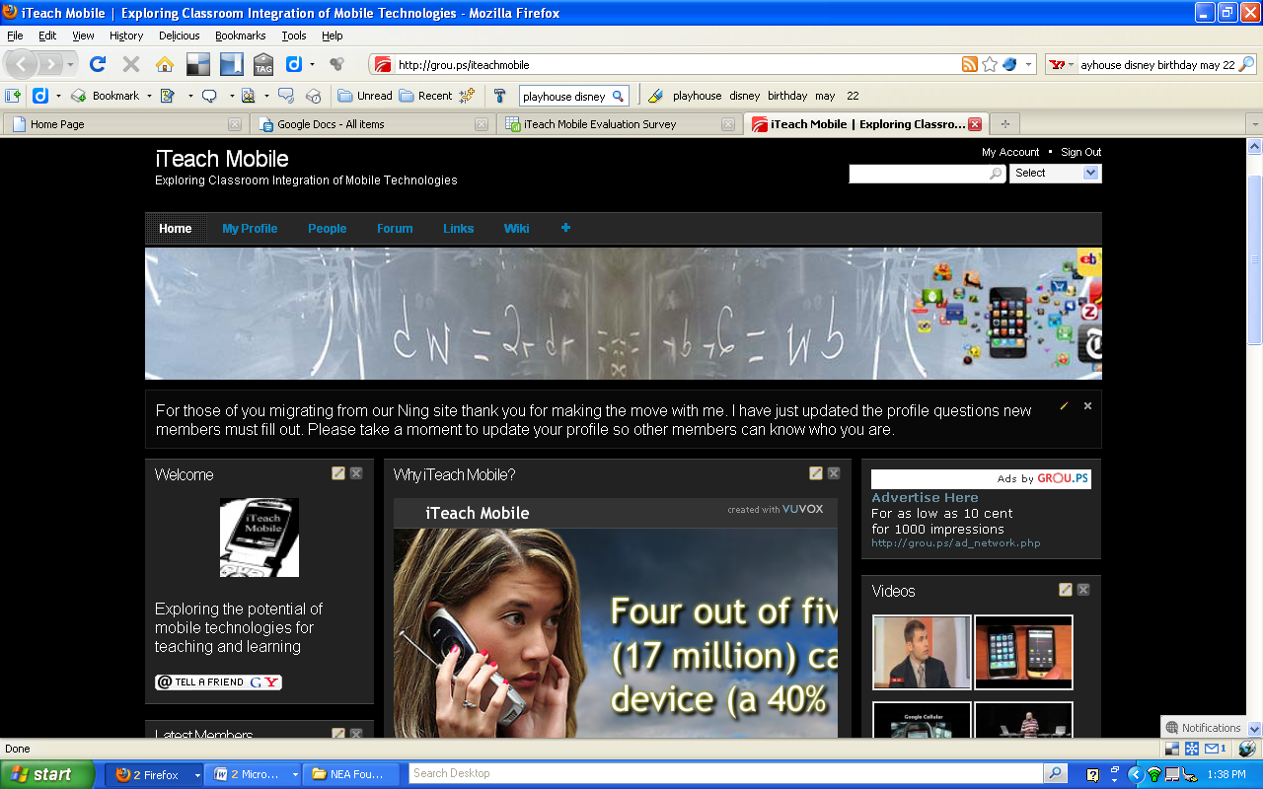Click the hammer tools icon
The height and width of the screenshot is (789, 1263).
tap(499, 96)
